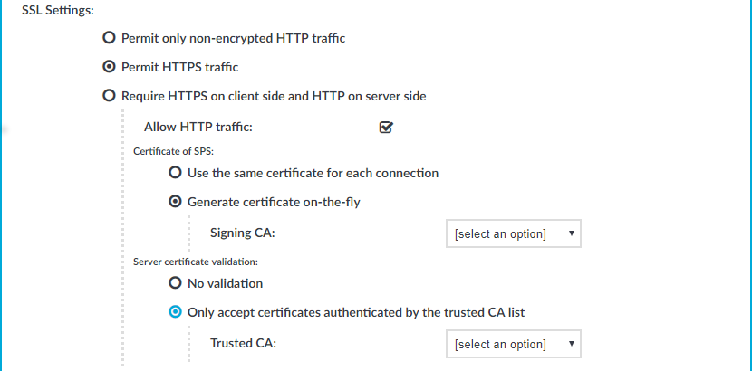Choose the Permit HTTPS traffic radio option
This screenshot has height=371, width=752.
click(110, 67)
